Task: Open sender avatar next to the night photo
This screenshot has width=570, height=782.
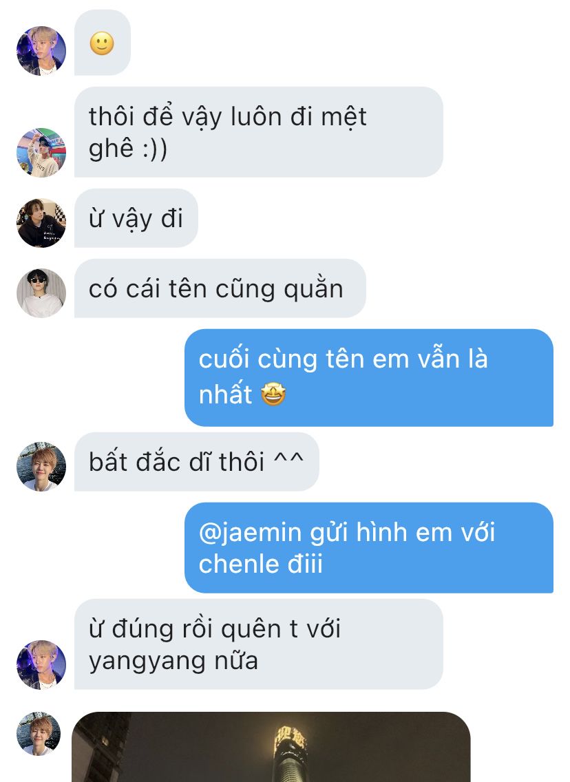Action: coord(39,734)
